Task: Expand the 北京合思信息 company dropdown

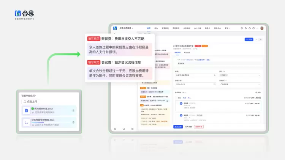Action: coord(126,28)
